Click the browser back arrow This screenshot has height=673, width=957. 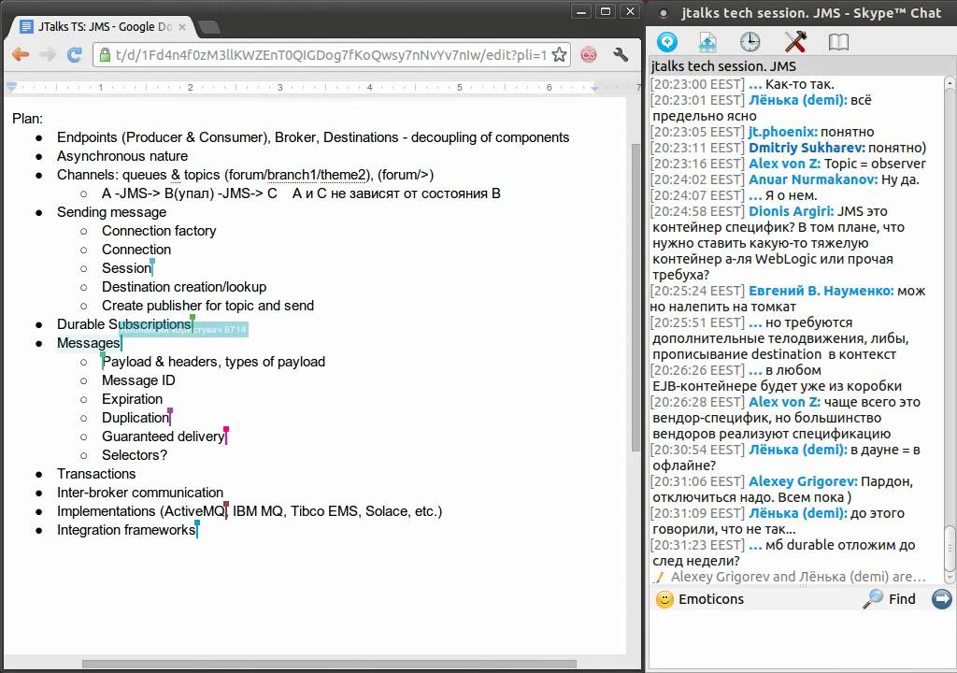point(21,55)
